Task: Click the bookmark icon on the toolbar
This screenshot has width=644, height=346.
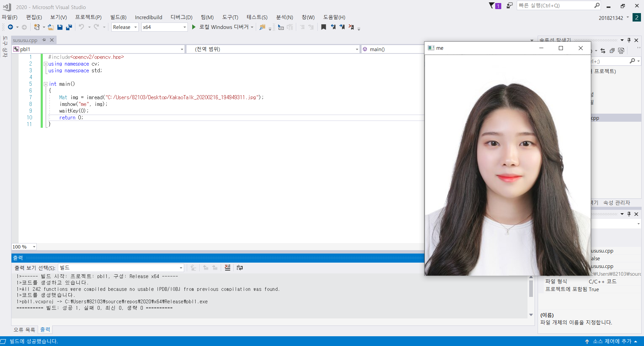Action: (323, 27)
